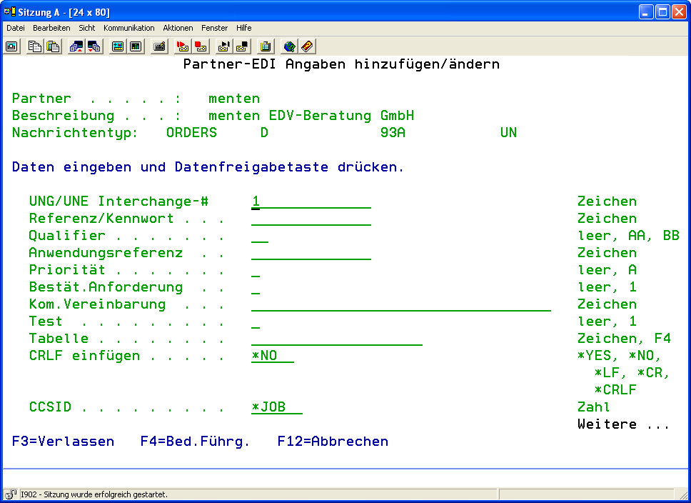Click the F3=Verlassen function key label

click(63, 442)
